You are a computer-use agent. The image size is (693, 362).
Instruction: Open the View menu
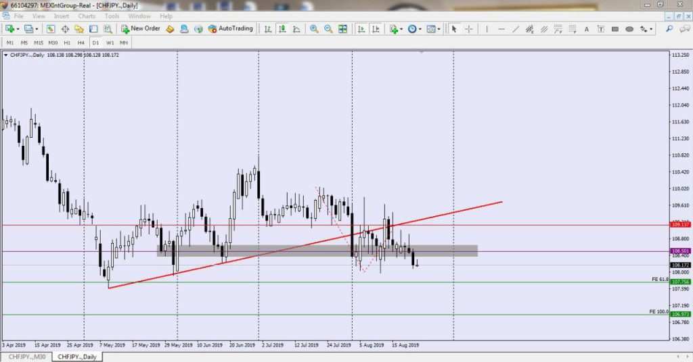(x=39, y=16)
